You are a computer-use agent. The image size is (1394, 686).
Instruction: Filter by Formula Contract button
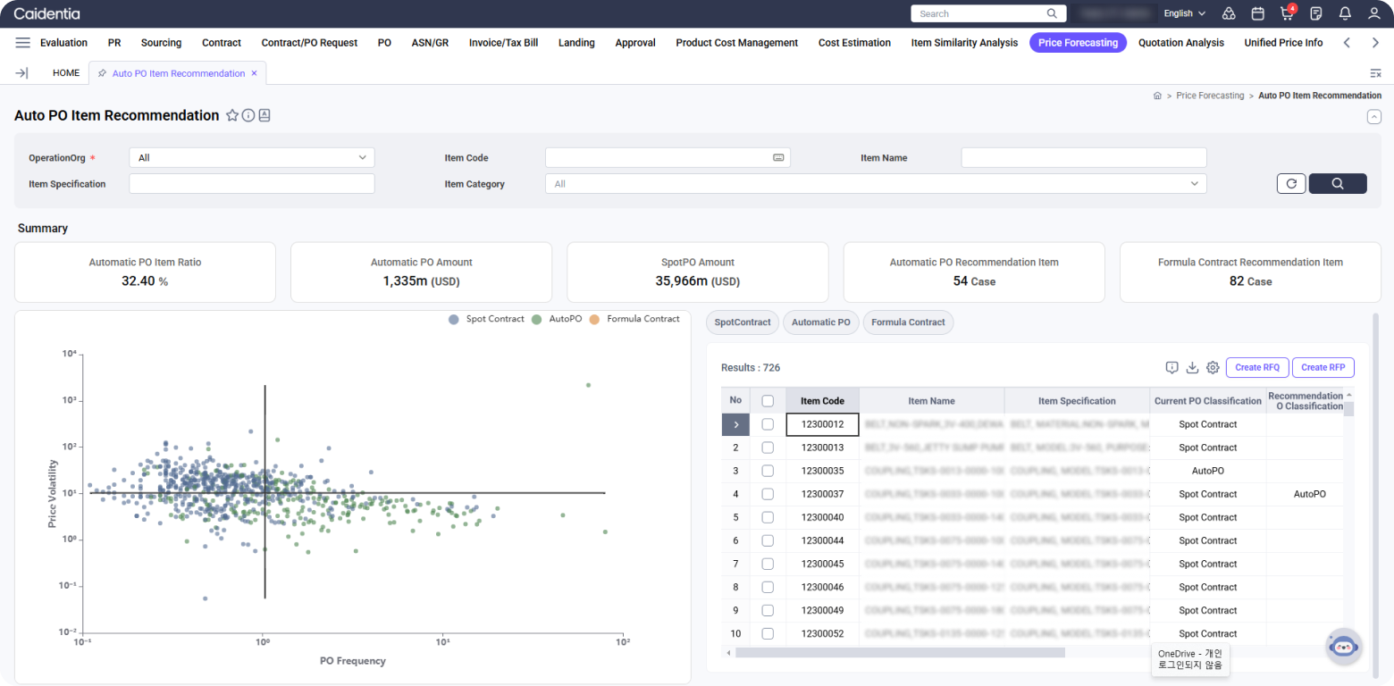pyautogui.click(x=908, y=322)
